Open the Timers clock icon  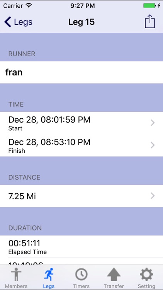tap(81, 275)
